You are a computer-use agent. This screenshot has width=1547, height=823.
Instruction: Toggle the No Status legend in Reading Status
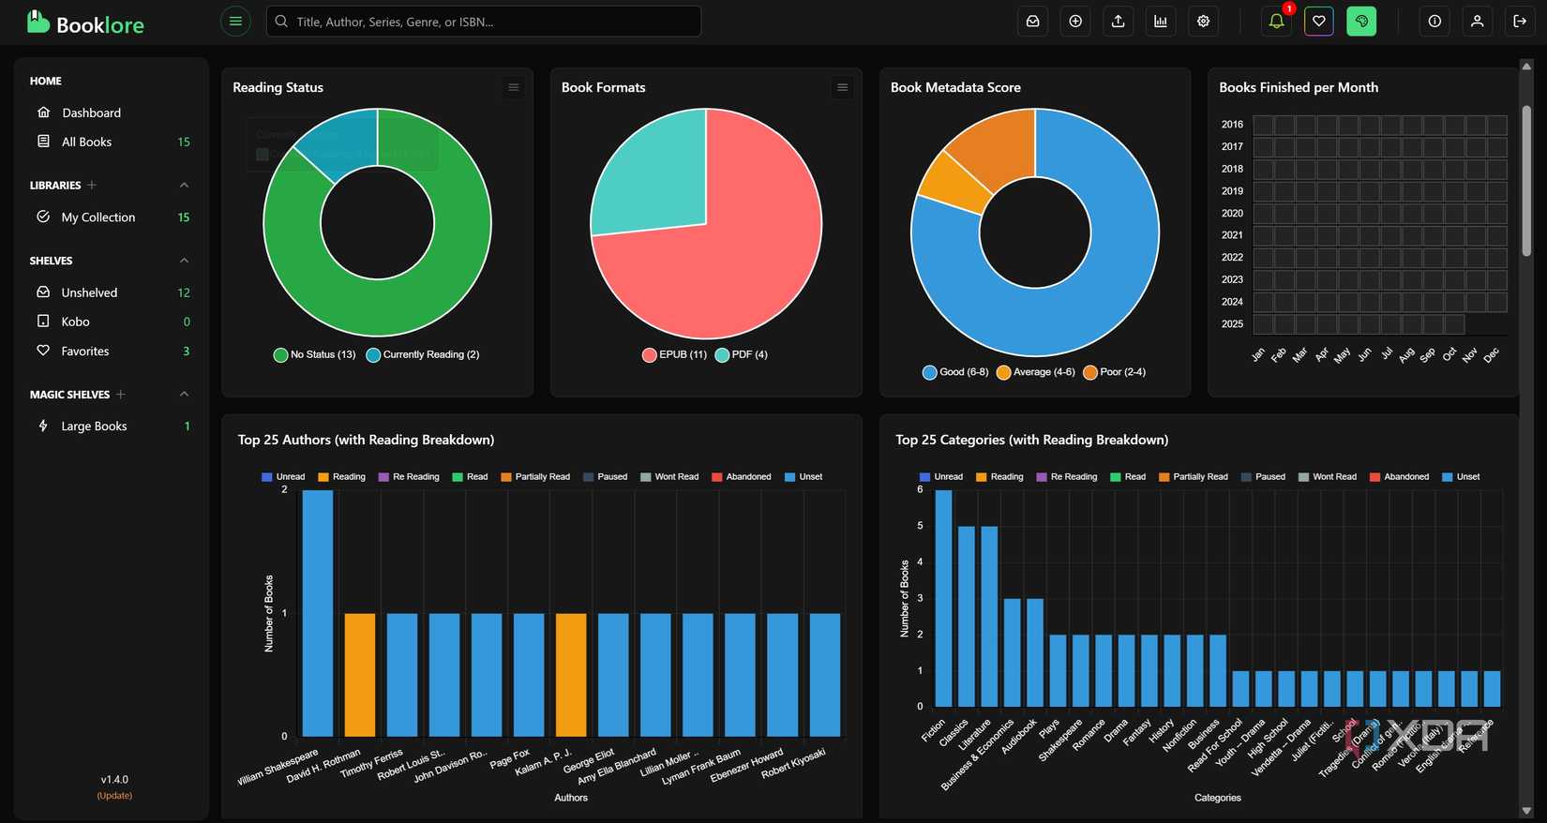coord(314,355)
